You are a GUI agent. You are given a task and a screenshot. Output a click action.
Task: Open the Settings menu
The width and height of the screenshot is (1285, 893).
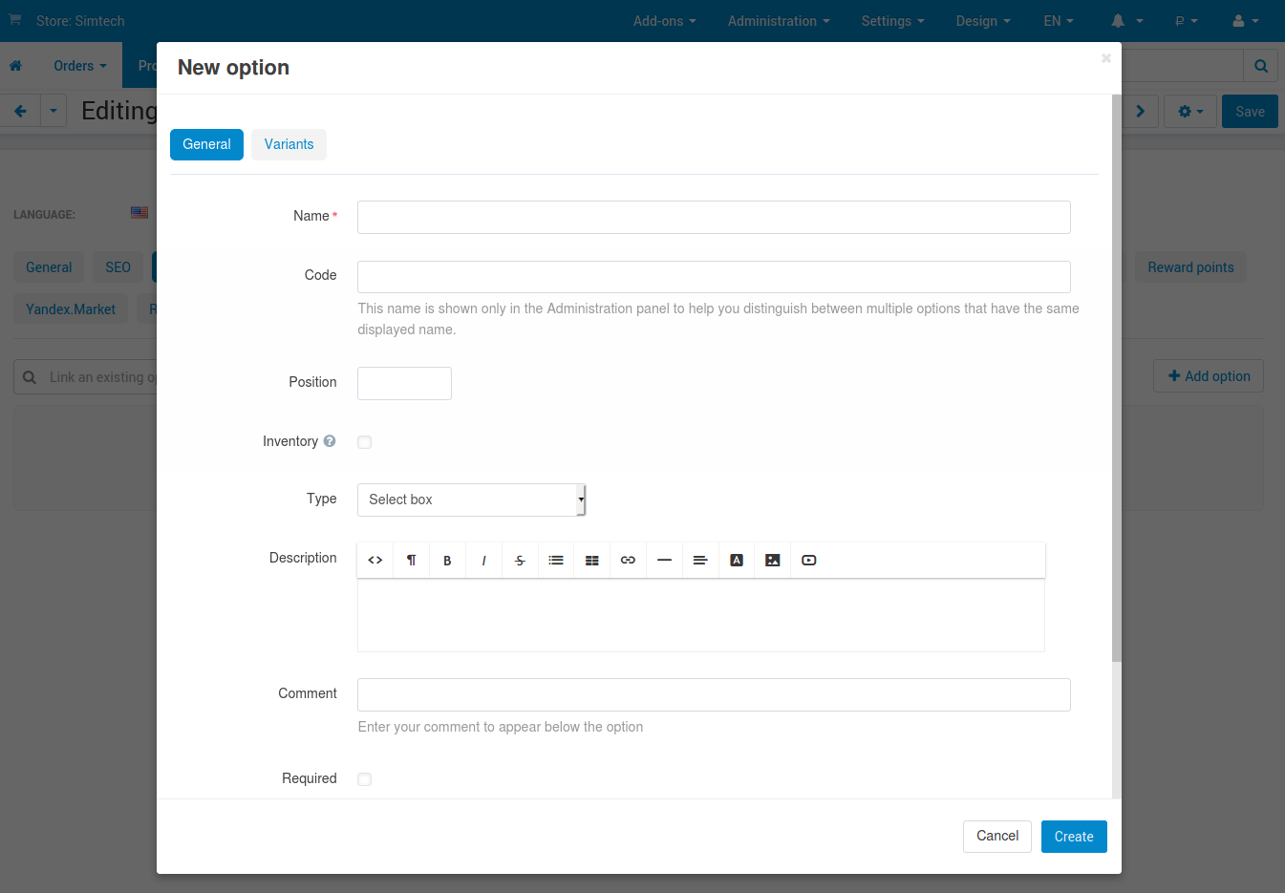893,21
